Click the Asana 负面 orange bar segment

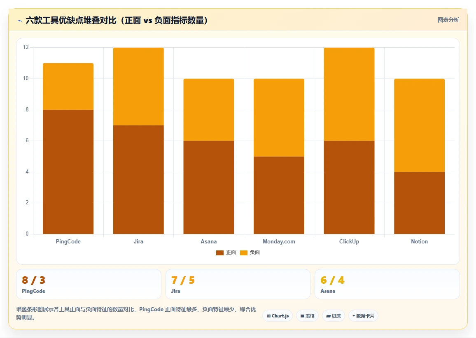tap(208, 110)
